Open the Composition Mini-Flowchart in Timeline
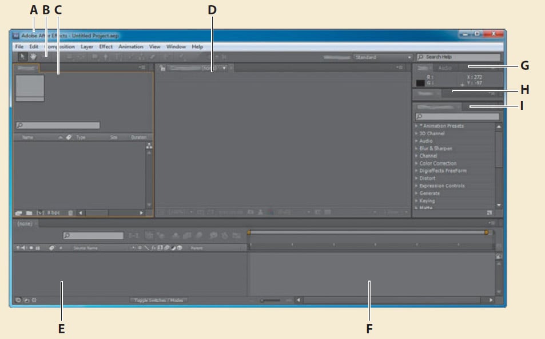 [x=134, y=235]
